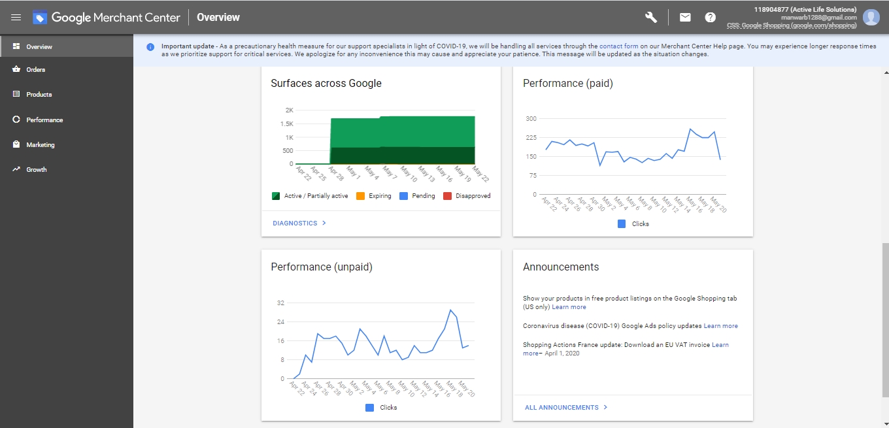Open the mail notifications icon

coord(685,18)
